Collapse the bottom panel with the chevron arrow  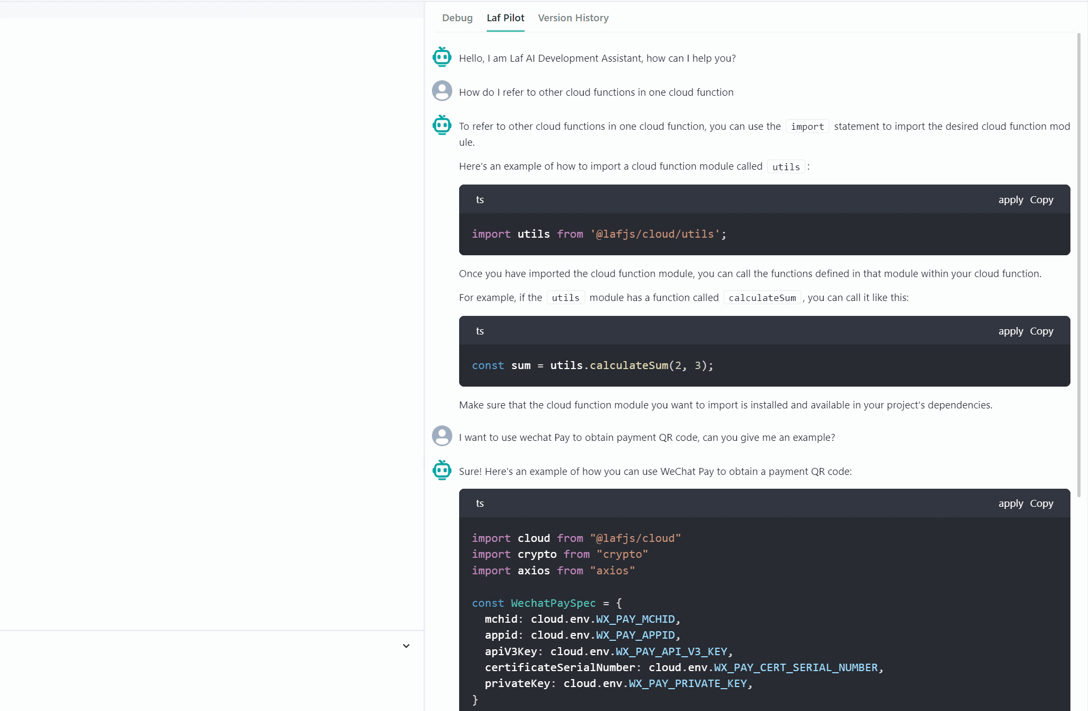coord(406,646)
